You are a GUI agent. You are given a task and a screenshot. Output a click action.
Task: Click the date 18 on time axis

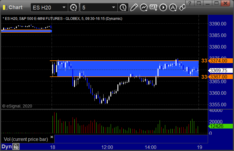53,147
